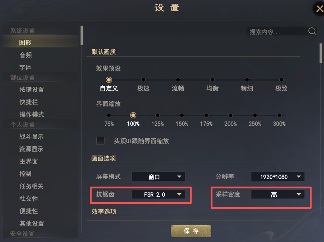Switch to the 字体 settings tab

[26, 67]
